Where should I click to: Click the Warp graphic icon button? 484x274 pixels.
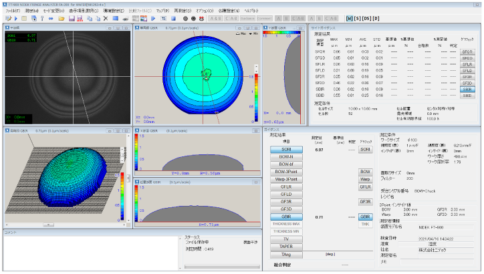click(365, 180)
